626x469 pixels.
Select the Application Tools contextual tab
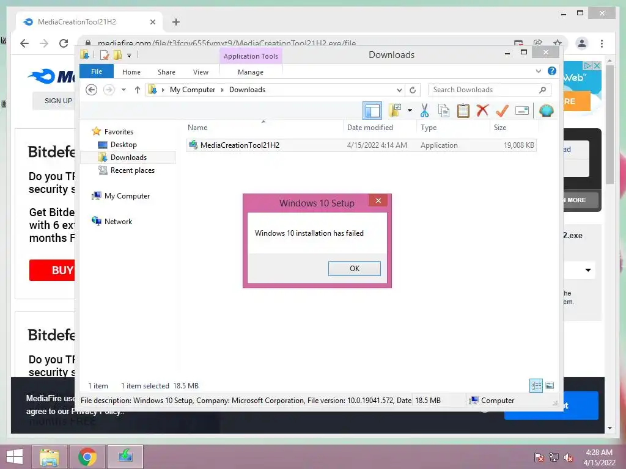pyautogui.click(x=251, y=56)
